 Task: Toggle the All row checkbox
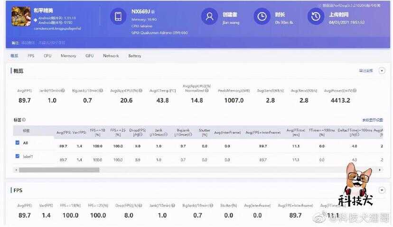point(17,142)
